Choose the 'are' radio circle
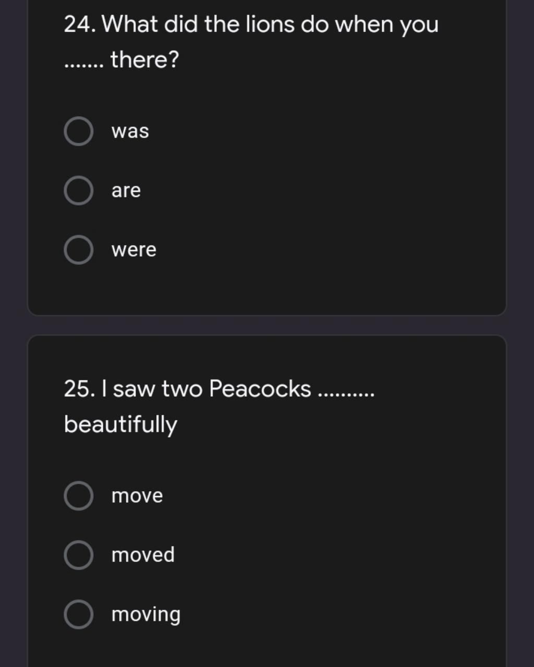Image resolution: width=534 pixels, height=667 pixels. (79, 191)
